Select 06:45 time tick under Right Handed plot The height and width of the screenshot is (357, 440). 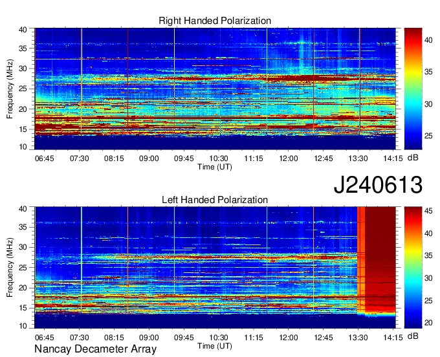click(x=45, y=158)
